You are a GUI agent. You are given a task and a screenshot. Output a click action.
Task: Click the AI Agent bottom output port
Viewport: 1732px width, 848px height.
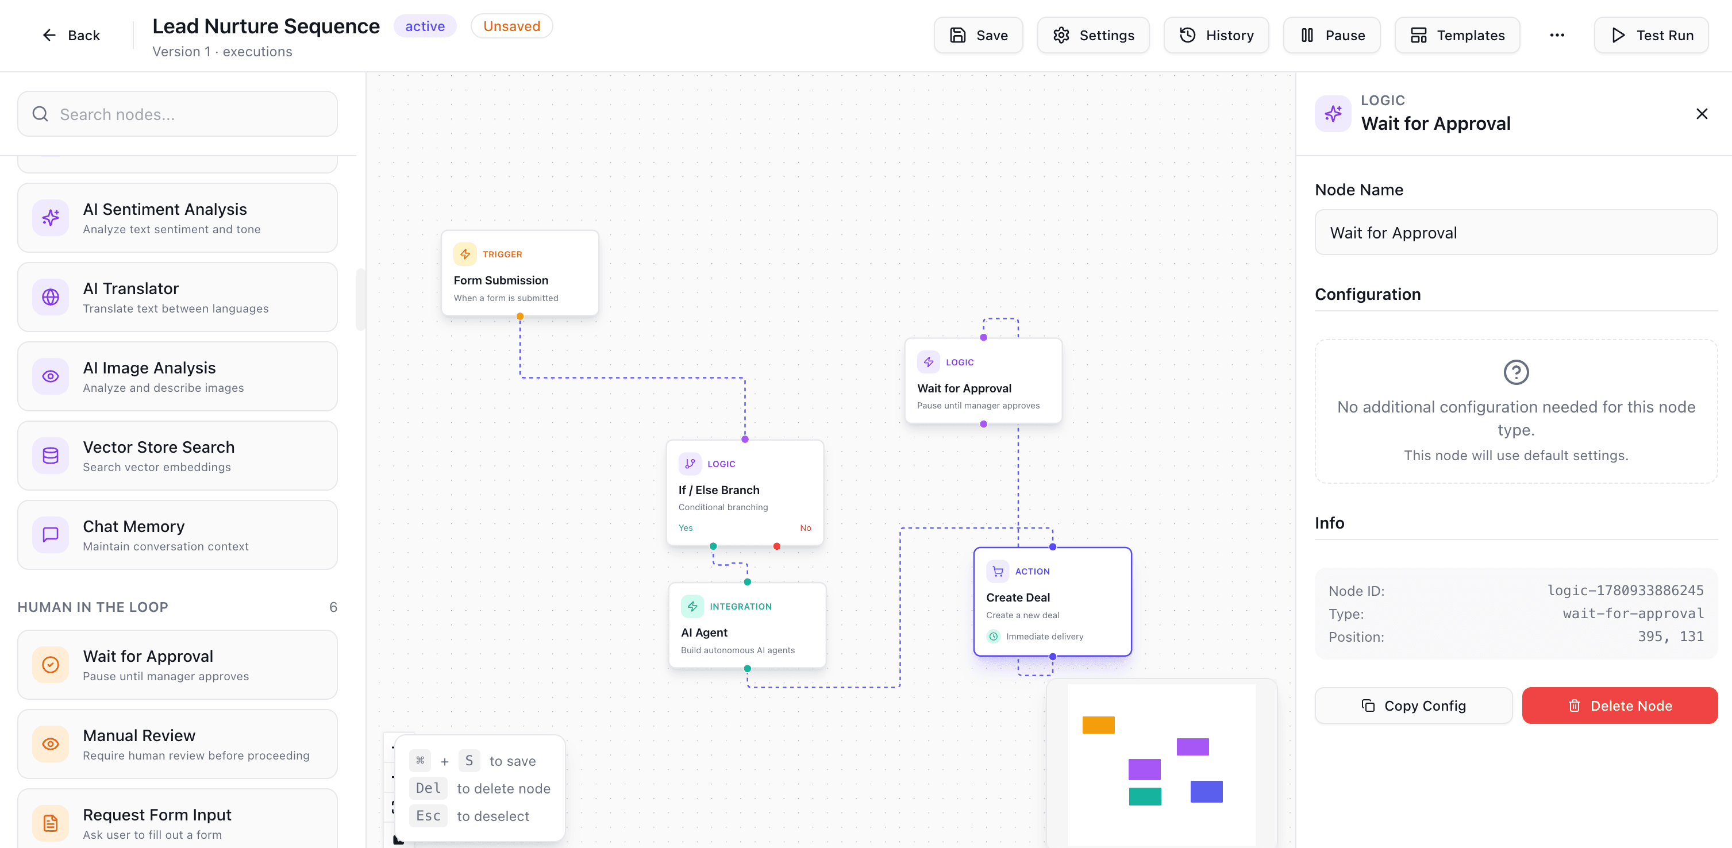pos(747,668)
